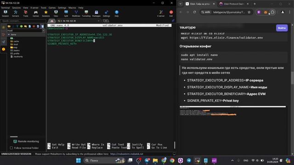Open the X server menu in the menu bar
294x165 pixels.
(34, 8)
